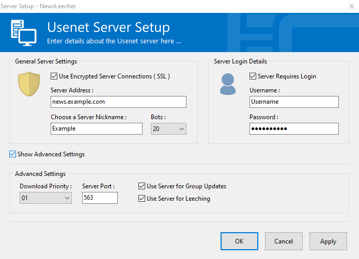Image resolution: width=359 pixels, height=259 pixels.
Task: Open the Bots count dropdown
Action: pos(168,128)
